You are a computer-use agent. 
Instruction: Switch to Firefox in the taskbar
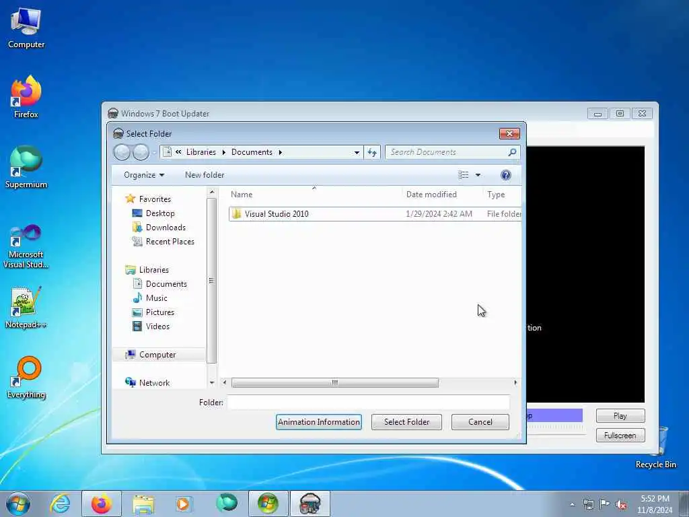pos(102,504)
